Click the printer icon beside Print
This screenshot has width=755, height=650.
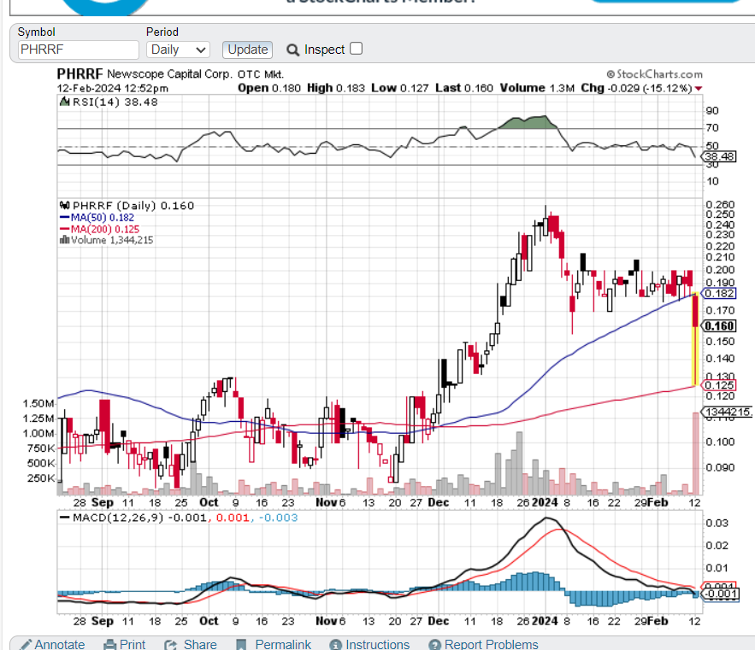pyautogui.click(x=110, y=644)
